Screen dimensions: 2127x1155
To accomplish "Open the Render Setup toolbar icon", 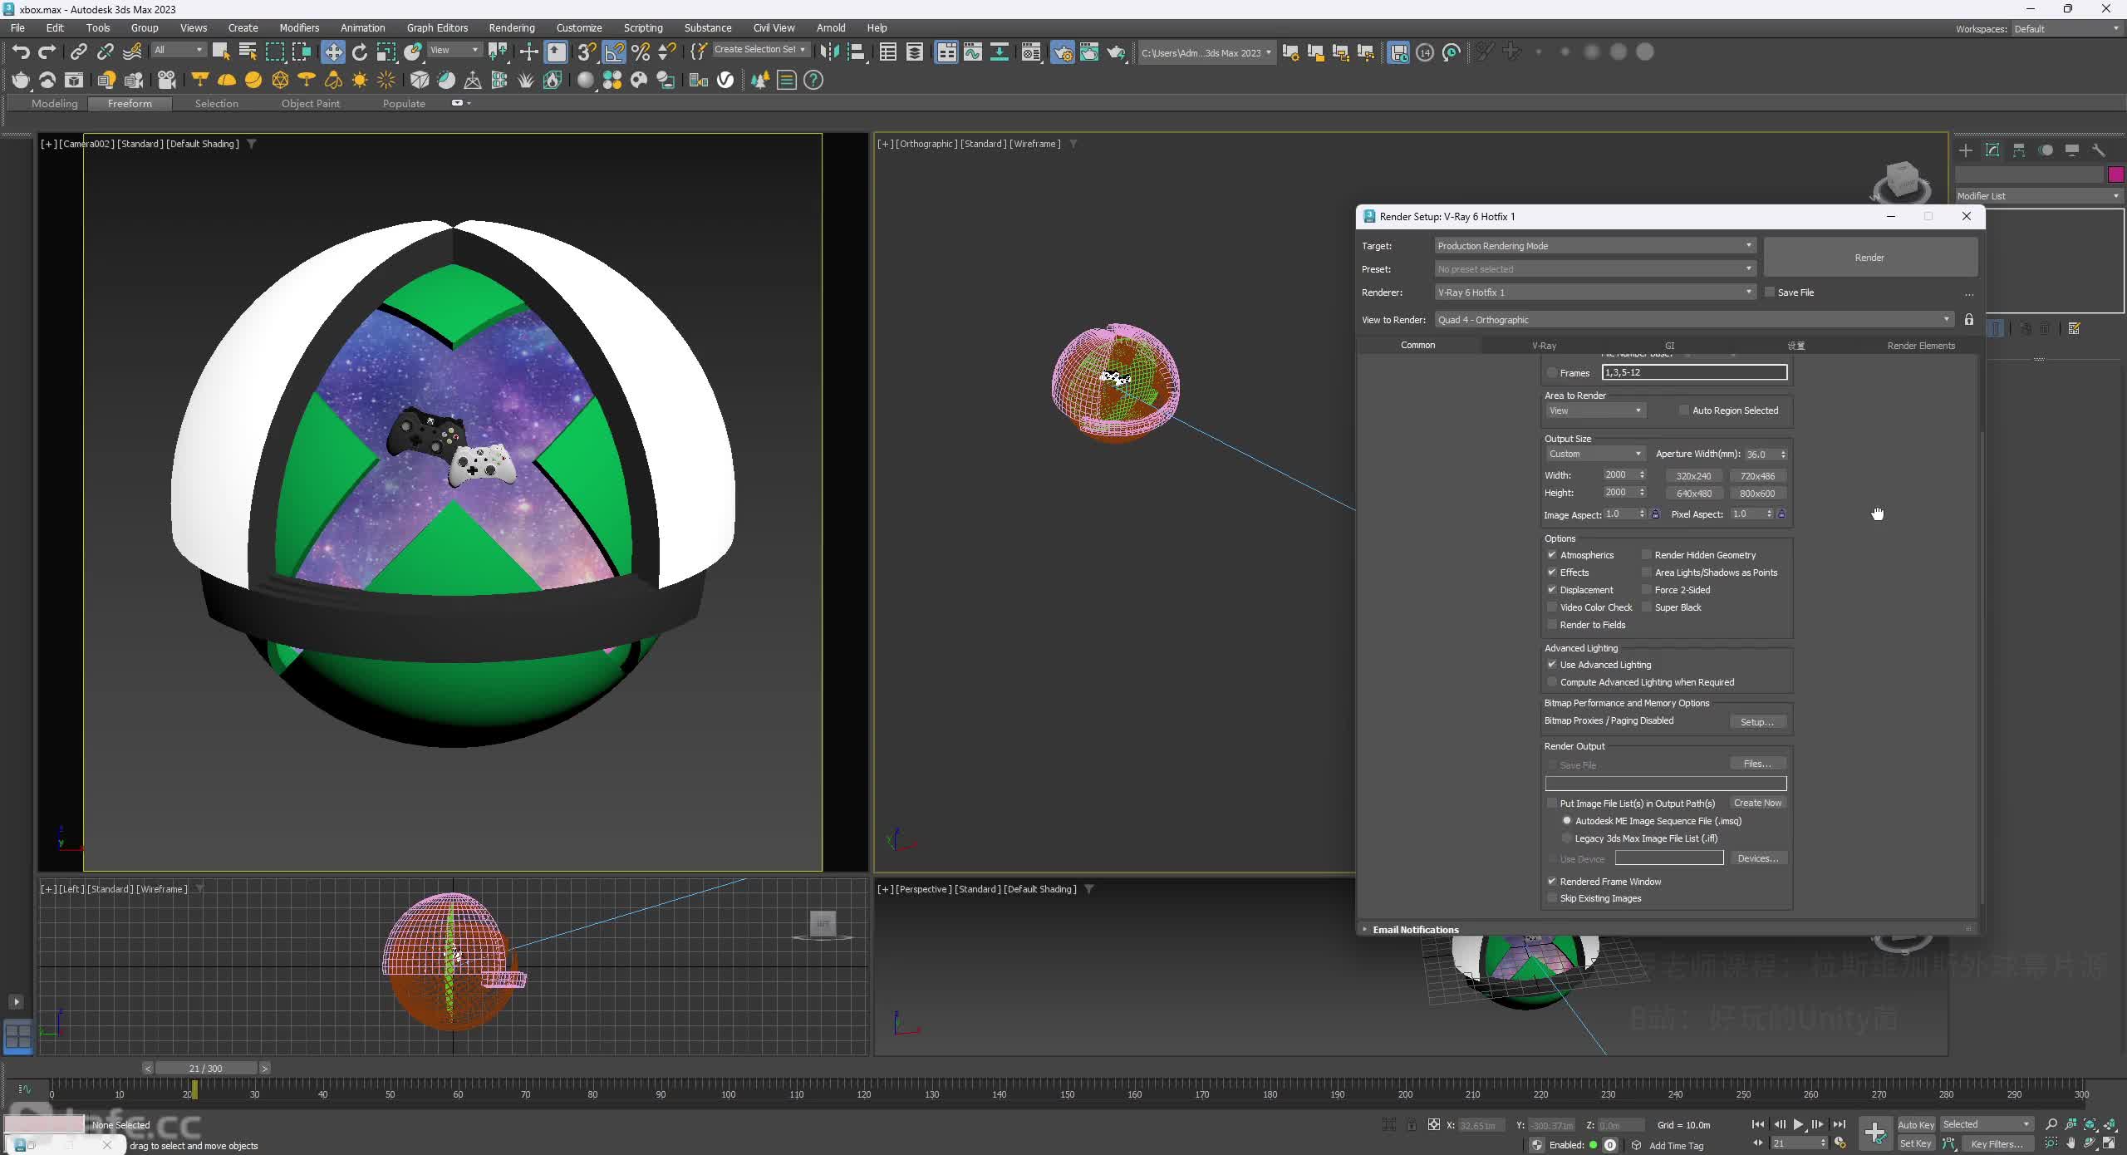I will point(1062,52).
